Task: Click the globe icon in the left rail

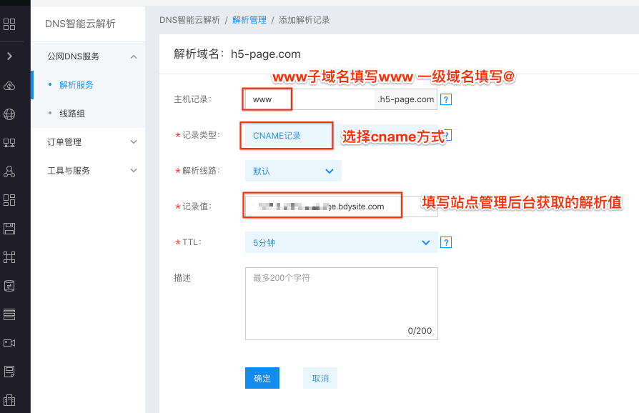Action: (9, 114)
